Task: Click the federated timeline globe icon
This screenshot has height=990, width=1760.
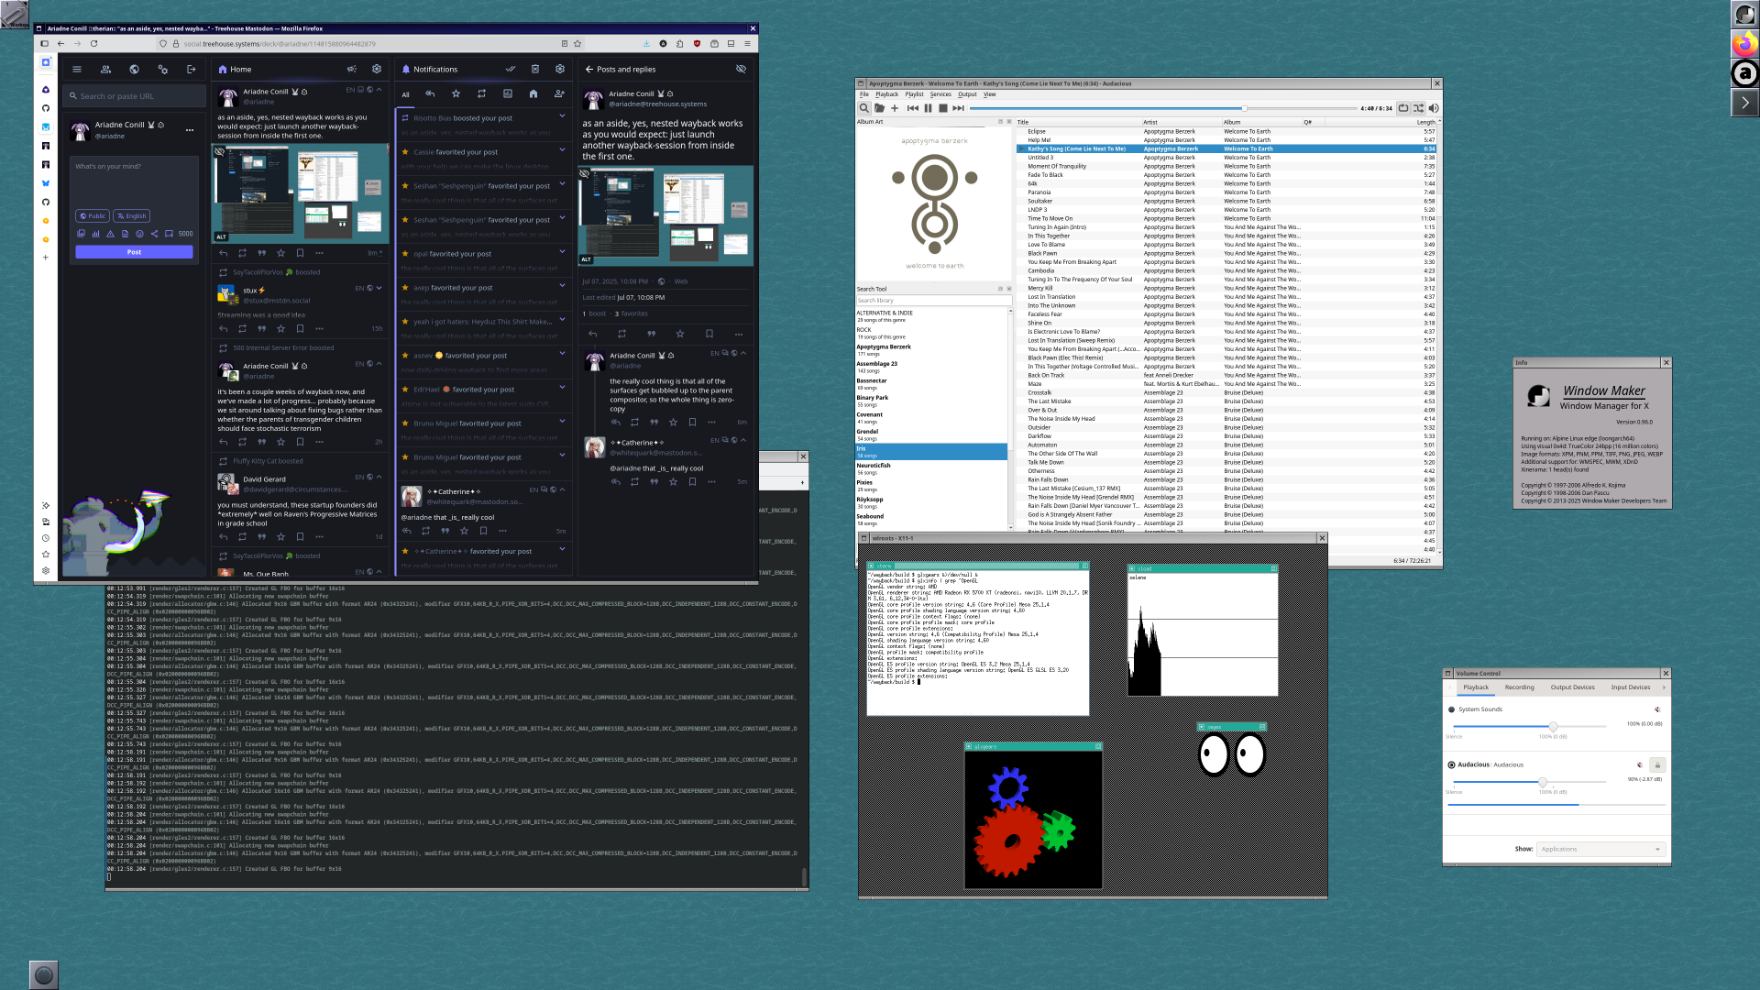Action: [134, 70]
